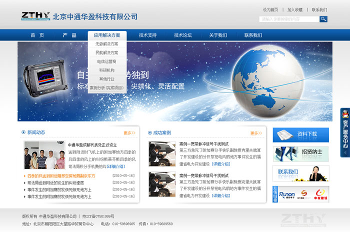The image size is (350, 232).
Task: Click 加入收藏 link at top
Action: click(x=295, y=9)
